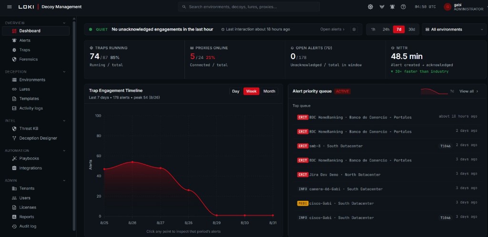Click the Deception Designer branch icon

[x=14, y=138]
